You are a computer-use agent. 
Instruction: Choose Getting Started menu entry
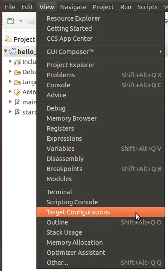coord(100,29)
